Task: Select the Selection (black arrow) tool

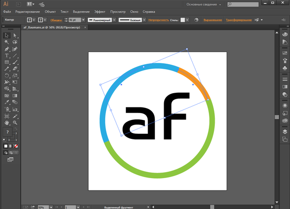Action: (x=6, y=35)
